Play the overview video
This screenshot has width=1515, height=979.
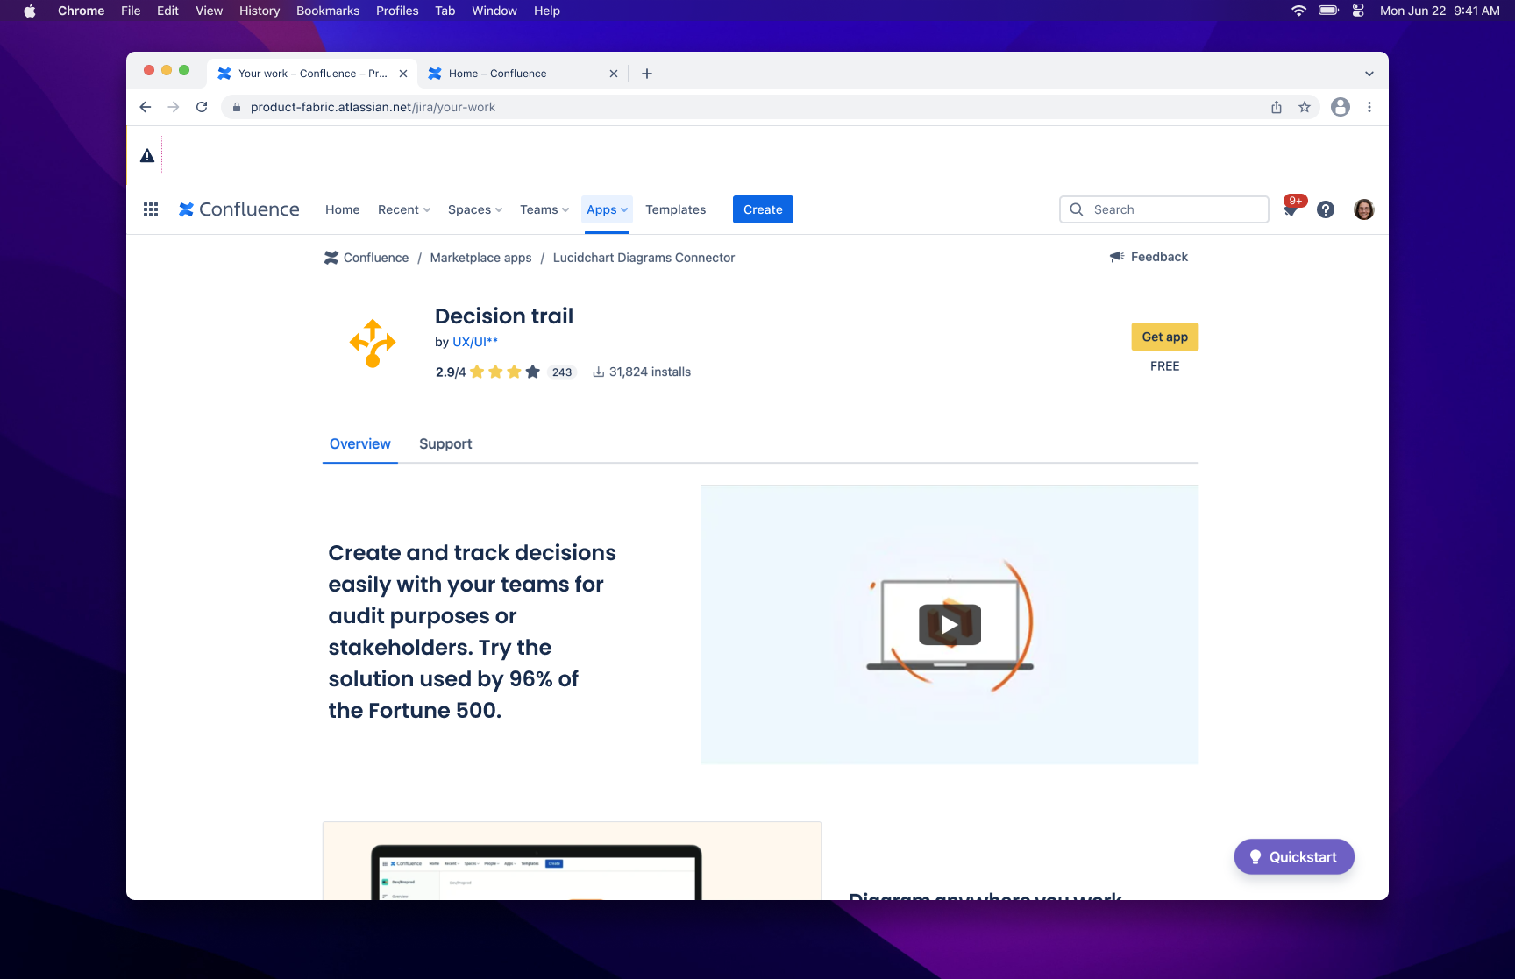950,625
